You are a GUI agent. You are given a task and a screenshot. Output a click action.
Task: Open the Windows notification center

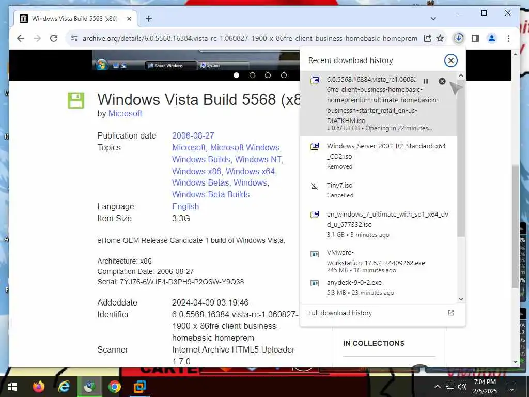(512, 387)
